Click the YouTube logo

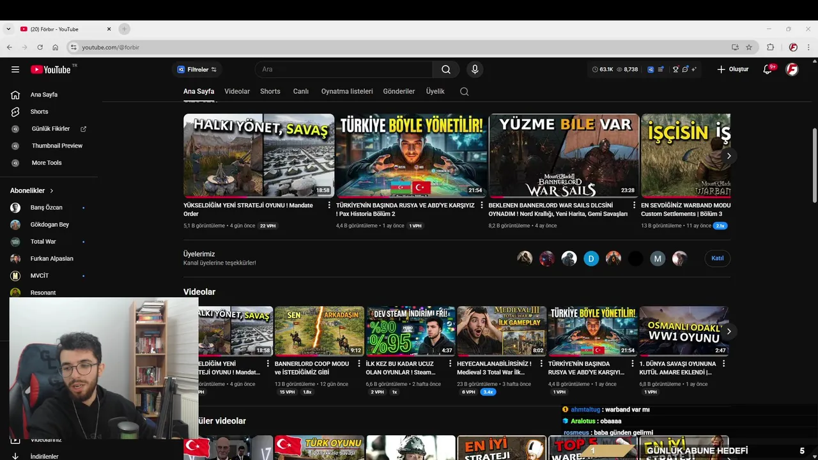[x=51, y=70]
